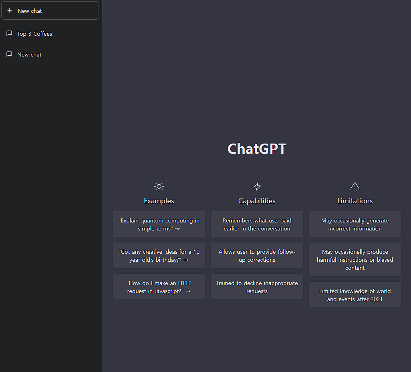Click 'Allows user to provide follow-up corrections' card

click(257, 255)
